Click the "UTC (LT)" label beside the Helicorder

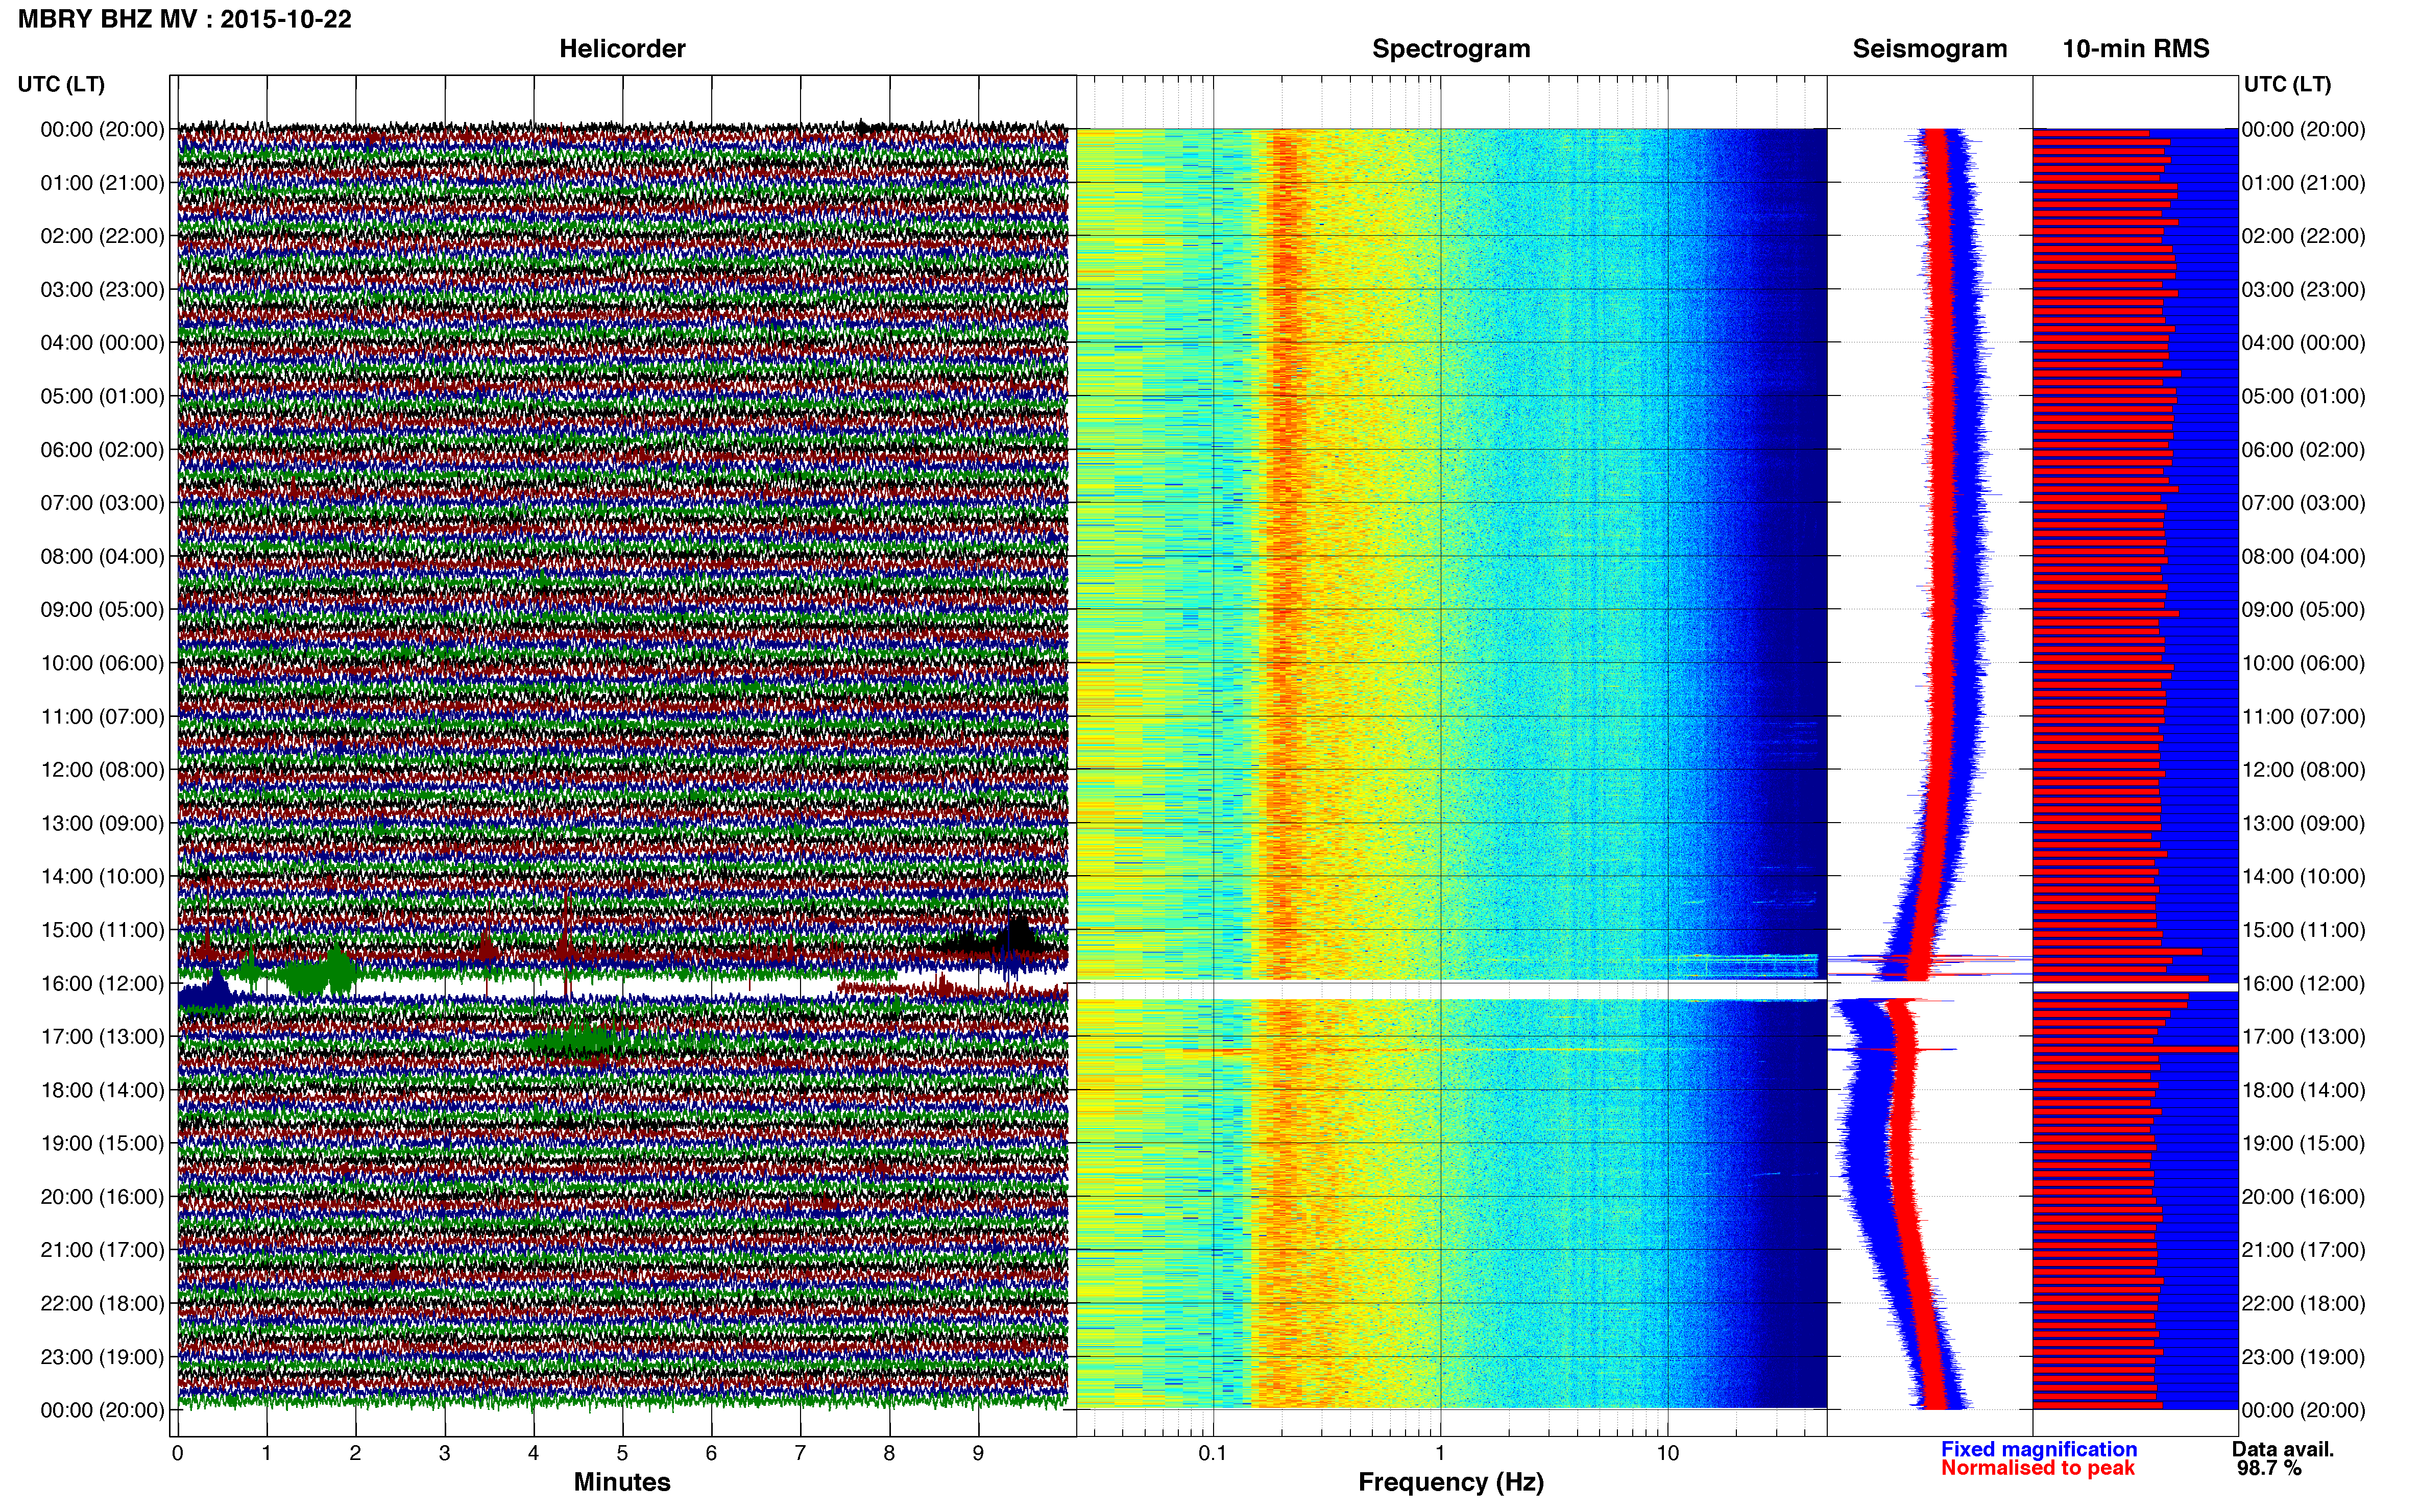(x=61, y=84)
